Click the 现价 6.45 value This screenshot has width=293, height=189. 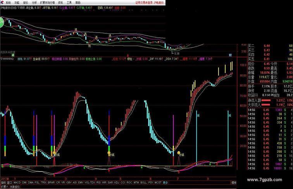(x=267, y=64)
